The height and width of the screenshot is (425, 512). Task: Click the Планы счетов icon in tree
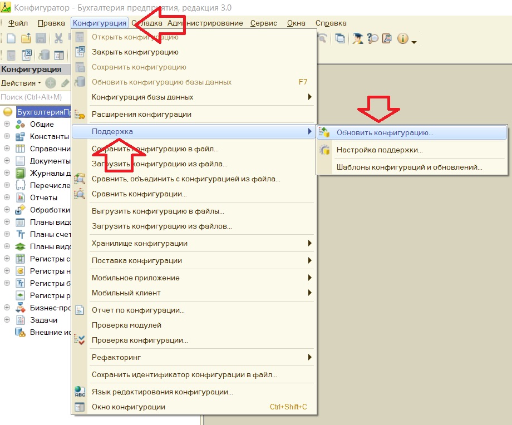(20, 234)
